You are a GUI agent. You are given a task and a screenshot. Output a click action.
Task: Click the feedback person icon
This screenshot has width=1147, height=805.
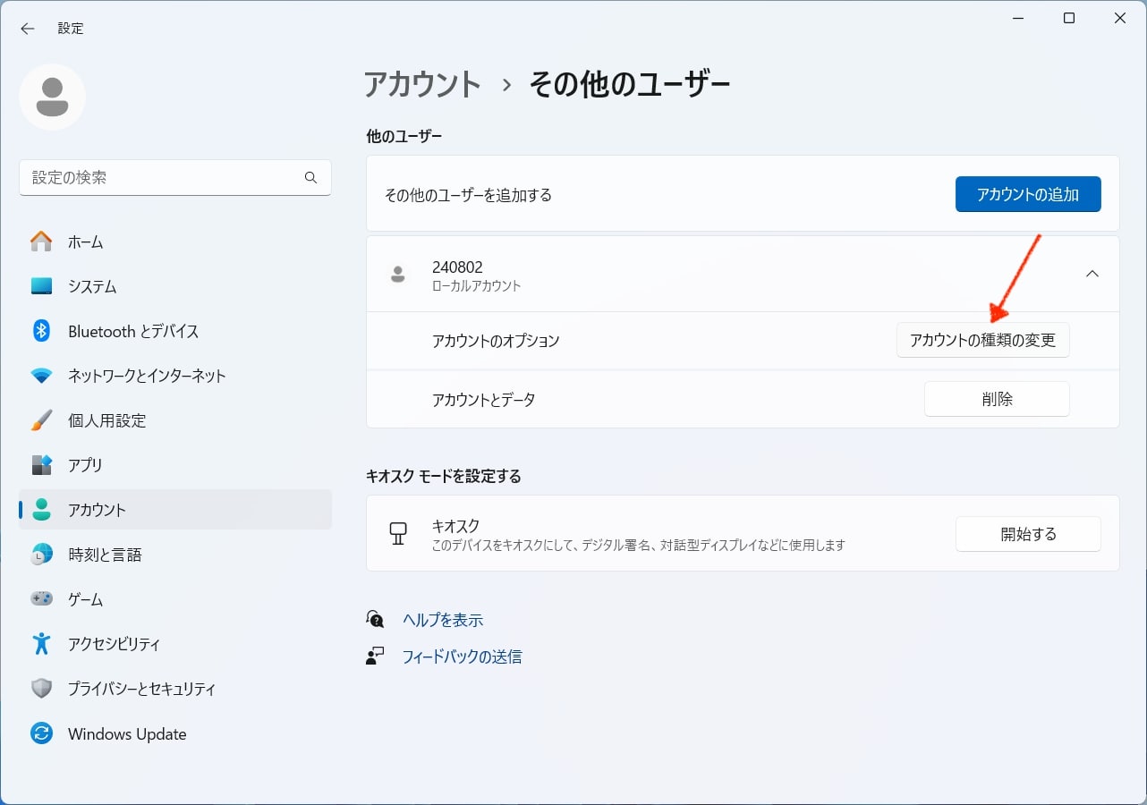375,657
